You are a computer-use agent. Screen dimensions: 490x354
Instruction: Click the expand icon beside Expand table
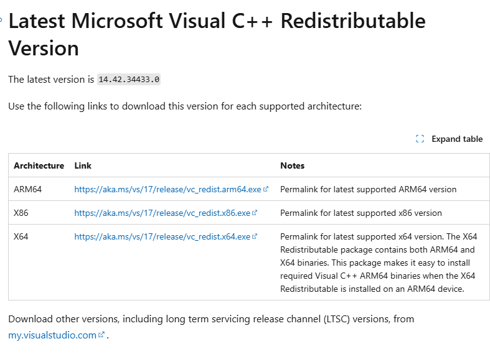[420, 139]
